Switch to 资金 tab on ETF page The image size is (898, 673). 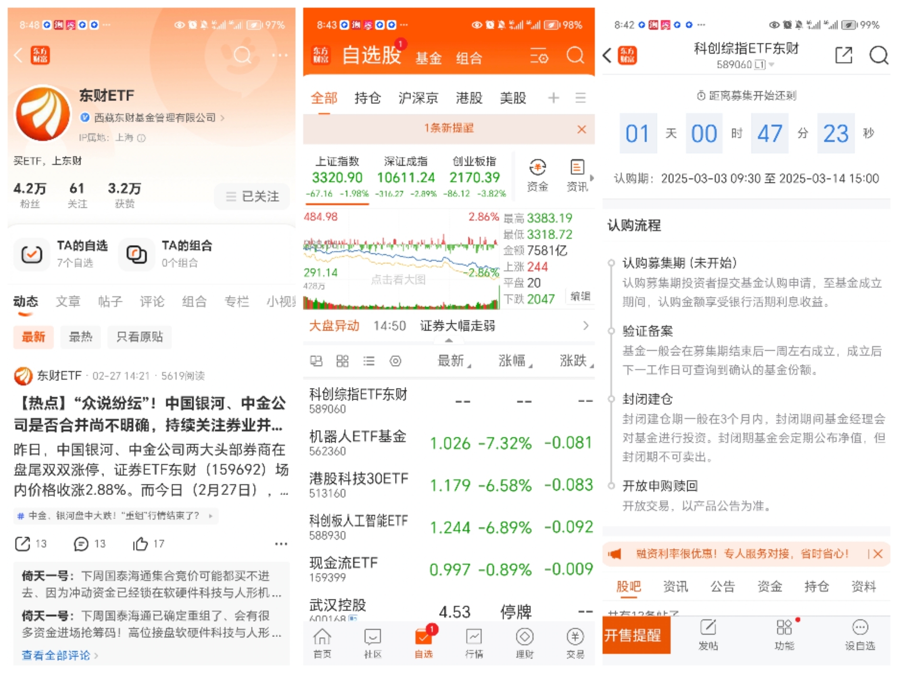(770, 587)
